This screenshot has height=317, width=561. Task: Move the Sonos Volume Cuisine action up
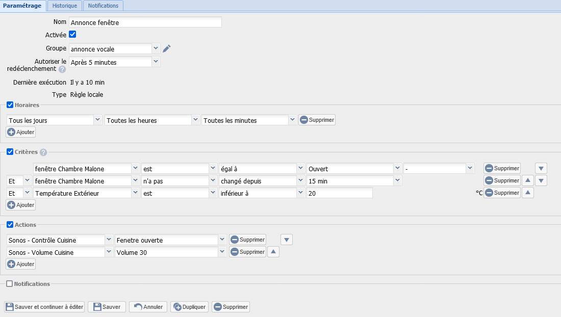click(273, 252)
